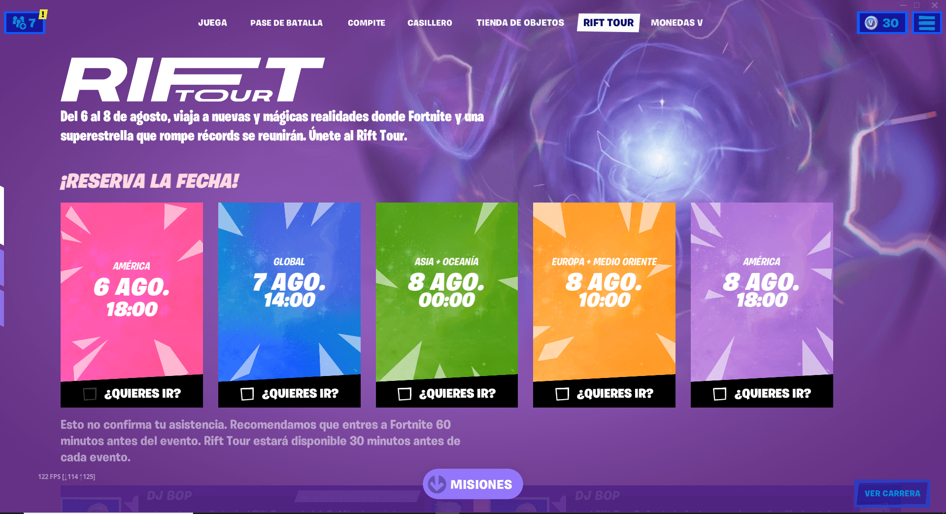Open the Monedas V tab
Image resolution: width=946 pixels, height=514 pixels.
676,23
